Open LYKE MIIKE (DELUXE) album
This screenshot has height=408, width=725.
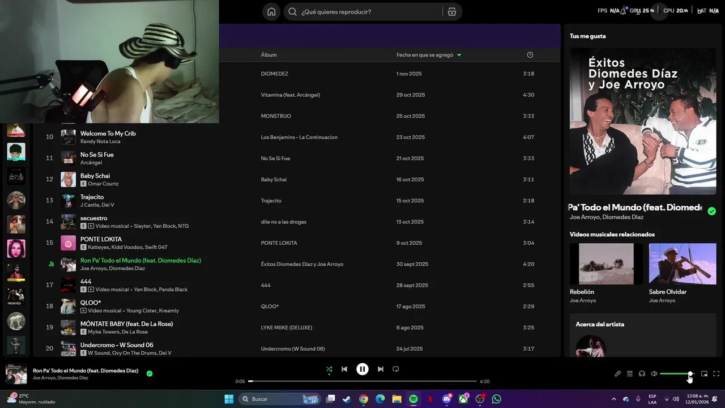(x=287, y=328)
